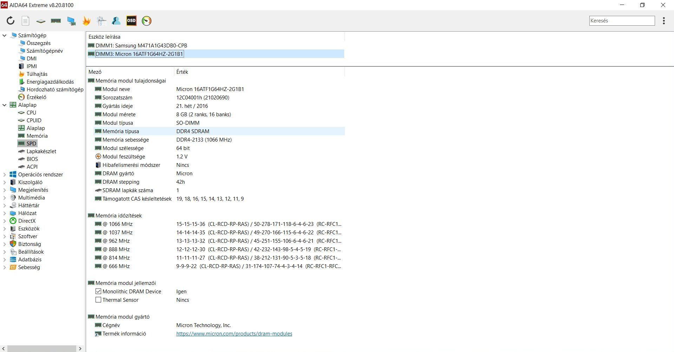674x352 pixels.
Task: Expand the Megjelenítés node
Action: click(5, 190)
